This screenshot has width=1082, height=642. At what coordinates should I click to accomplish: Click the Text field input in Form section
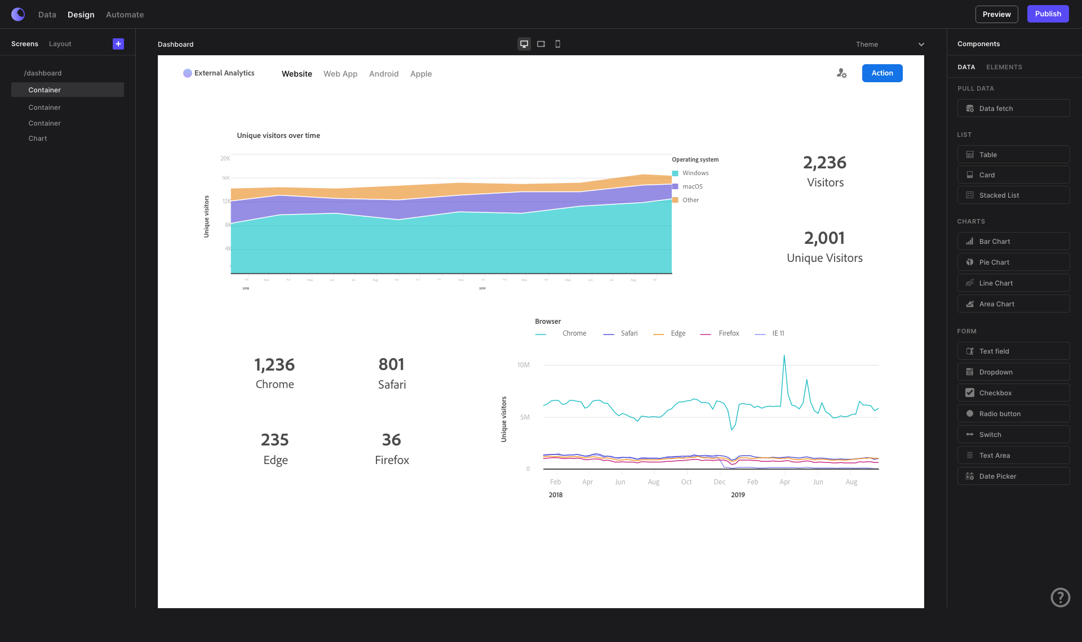(x=1014, y=351)
